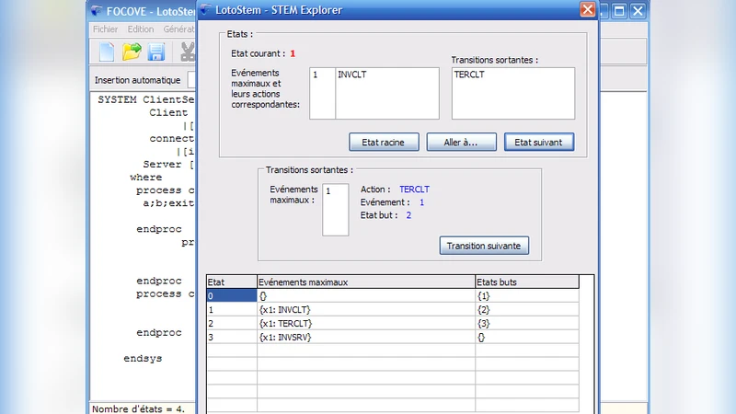This screenshot has width=736, height=414.
Task: Go to next state with Etat suivant
Action: pyautogui.click(x=539, y=142)
